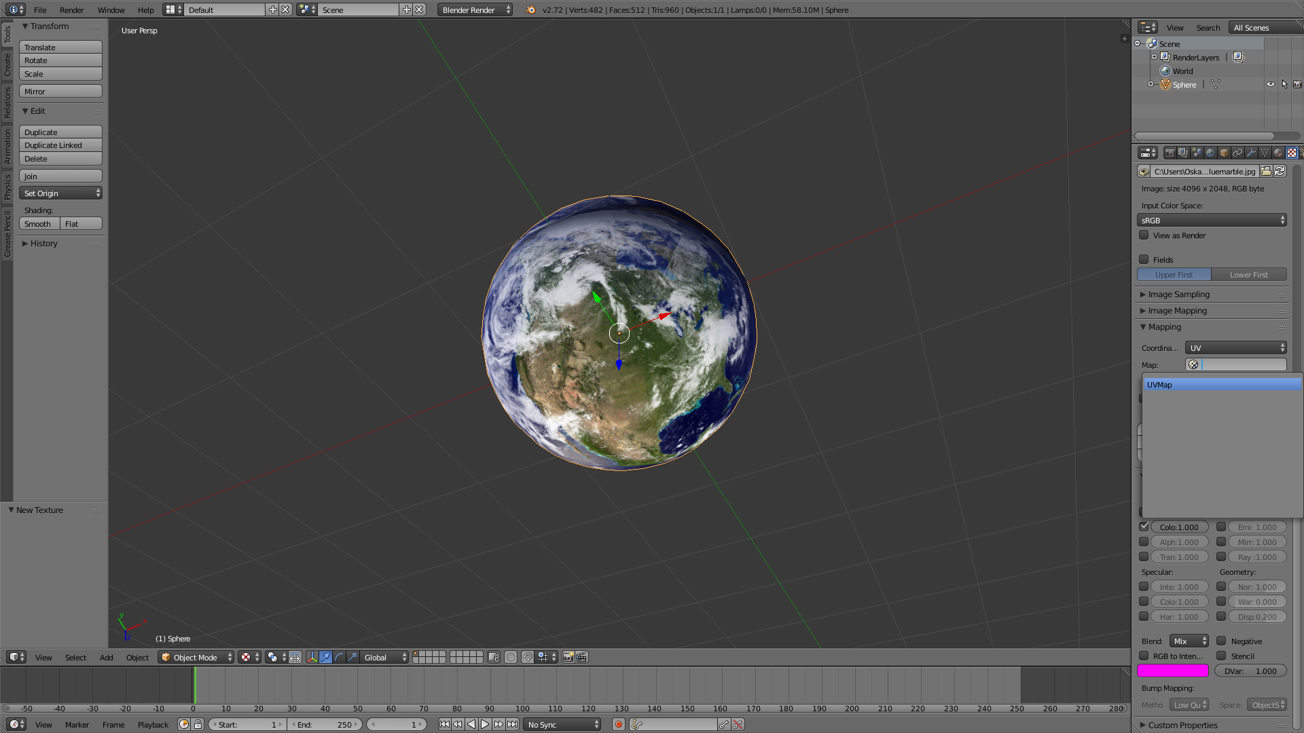Click the Smooth shading button
Screen dimensions: 1304x733
tap(39, 224)
